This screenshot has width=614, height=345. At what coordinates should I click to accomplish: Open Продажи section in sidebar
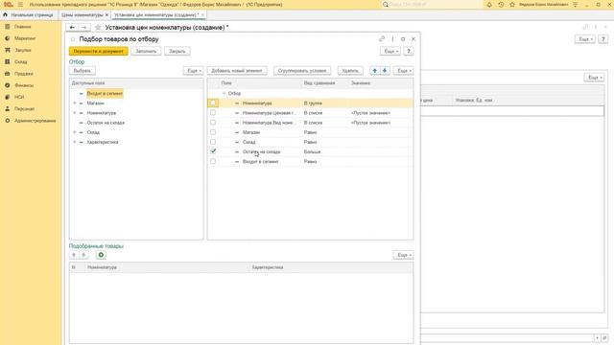click(23, 74)
